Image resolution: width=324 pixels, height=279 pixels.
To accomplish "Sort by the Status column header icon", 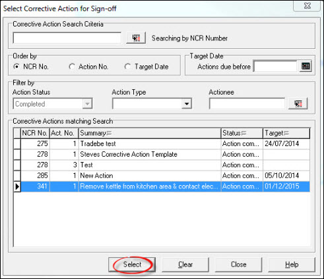I will coord(243,133).
